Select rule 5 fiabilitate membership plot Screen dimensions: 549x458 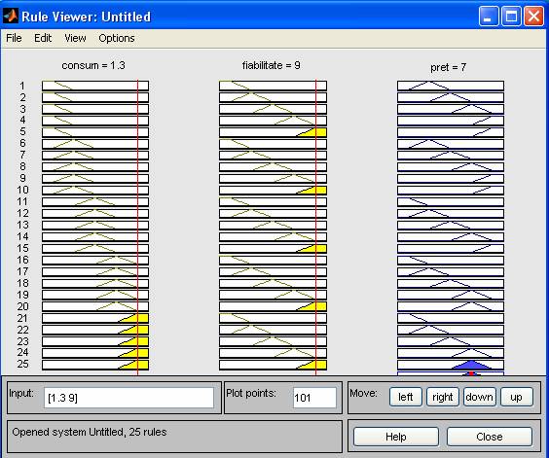[273, 132]
